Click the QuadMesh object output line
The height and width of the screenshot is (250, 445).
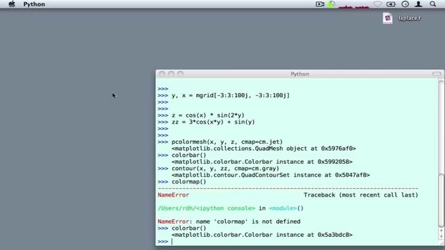pyautogui.click(x=264, y=149)
